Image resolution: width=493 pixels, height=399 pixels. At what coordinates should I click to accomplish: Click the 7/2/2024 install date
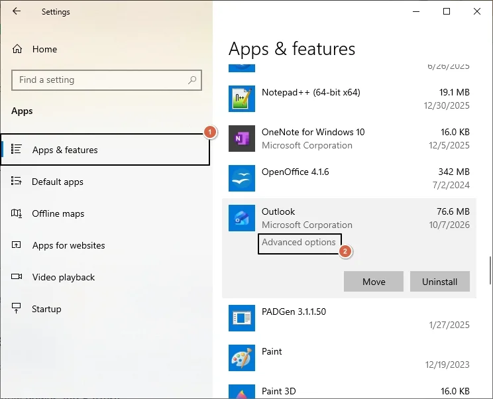pos(451,185)
